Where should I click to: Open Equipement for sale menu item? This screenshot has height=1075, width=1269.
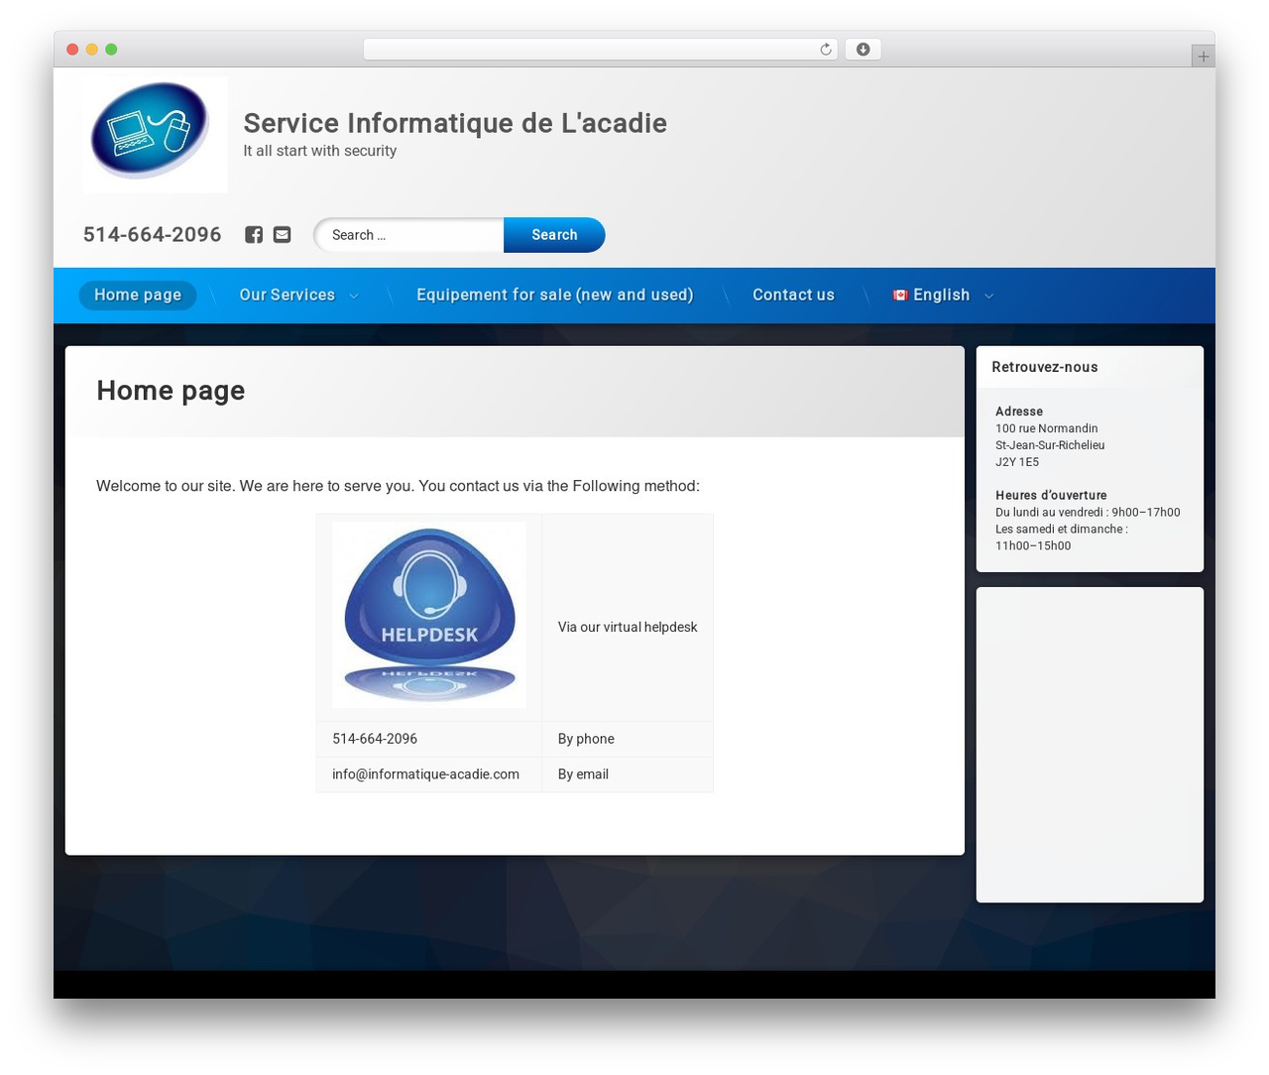click(x=555, y=296)
